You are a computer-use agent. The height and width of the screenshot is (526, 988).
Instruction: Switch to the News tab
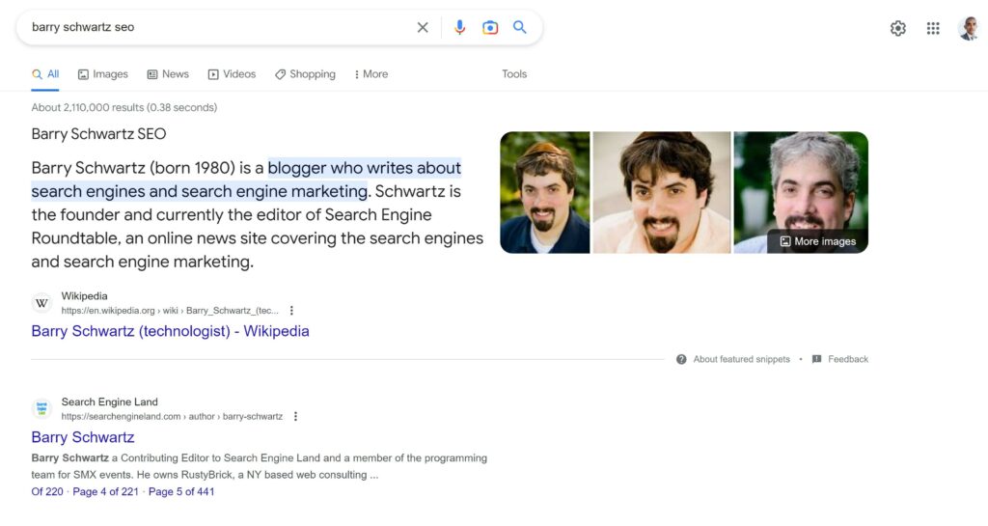[x=168, y=74]
